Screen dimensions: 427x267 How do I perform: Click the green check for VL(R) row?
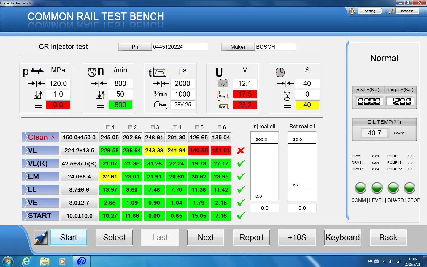click(241, 163)
